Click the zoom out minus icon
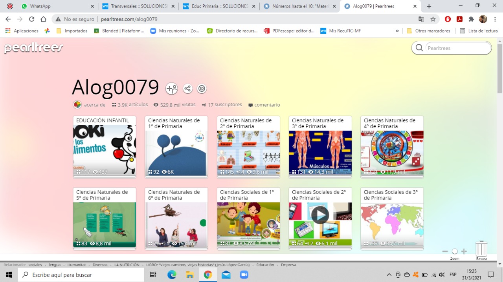The height and width of the screenshot is (282, 503). pos(445,251)
